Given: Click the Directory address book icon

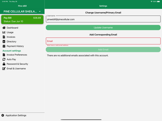Looking at the screenshot, I should pyautogui.click(x=4, y=42).
